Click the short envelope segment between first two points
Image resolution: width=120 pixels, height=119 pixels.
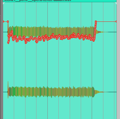click(6, 21)
